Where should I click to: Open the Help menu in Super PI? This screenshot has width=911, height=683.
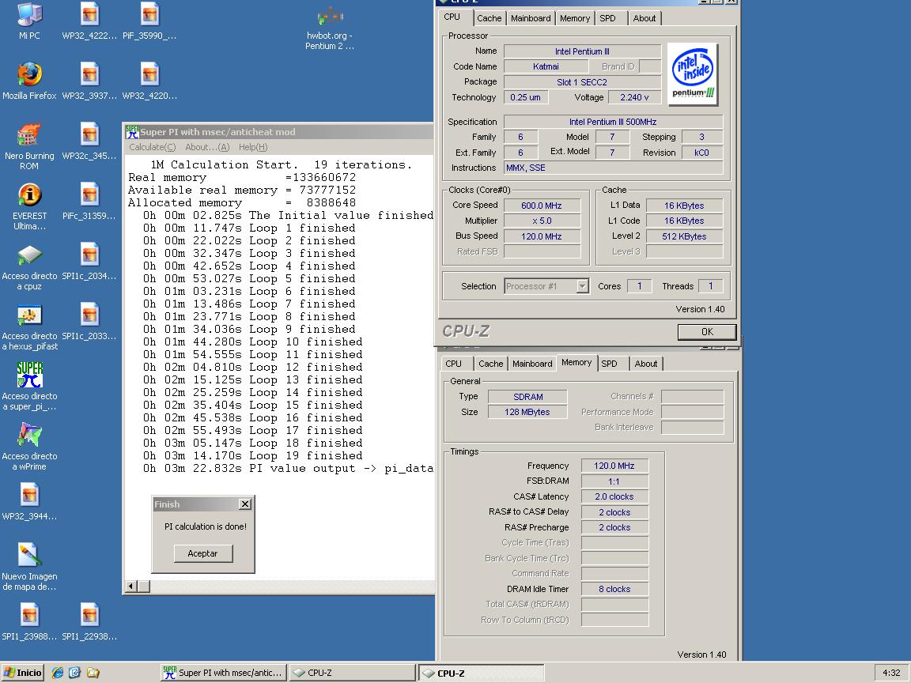pyautogui.click(x=253, y=148)
